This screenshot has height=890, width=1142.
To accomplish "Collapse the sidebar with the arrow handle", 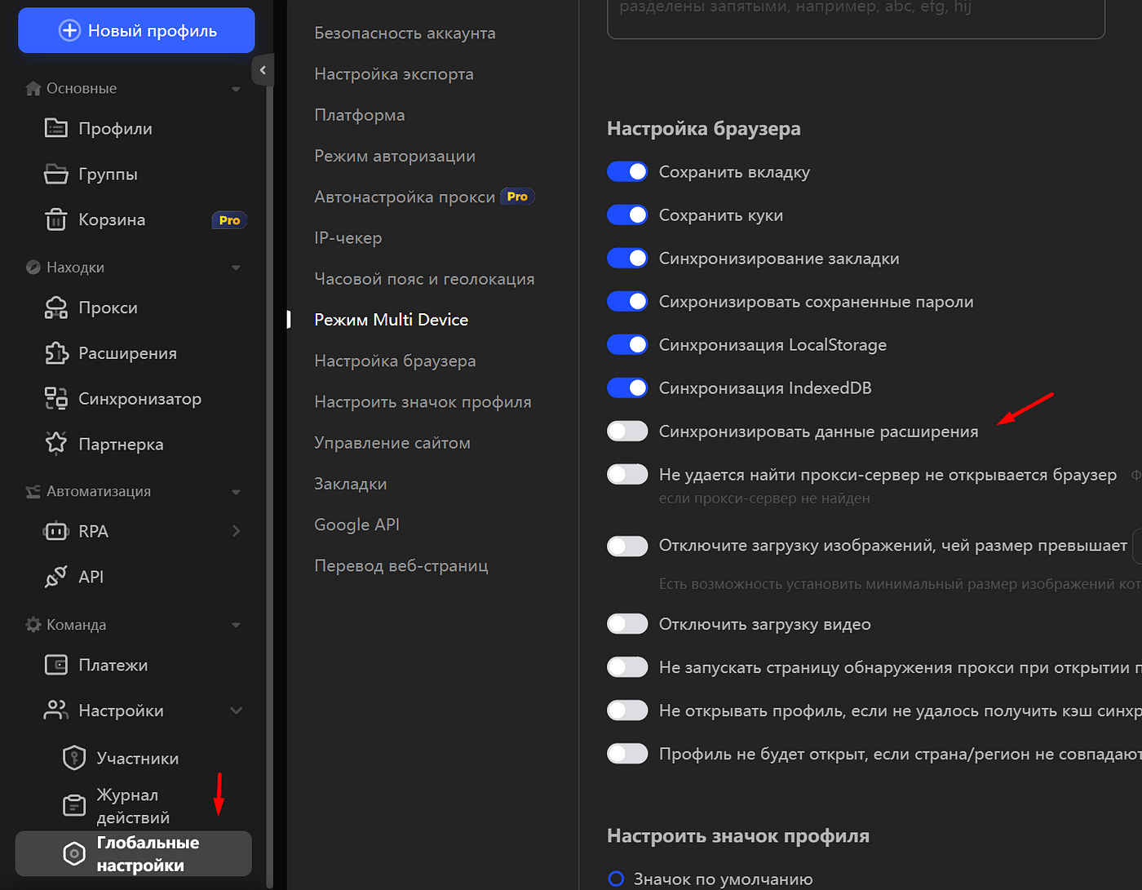I will 263,70.
